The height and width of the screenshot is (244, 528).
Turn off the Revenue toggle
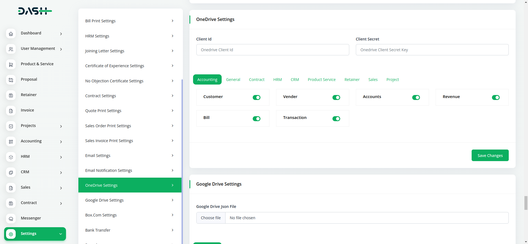point(496,97)
